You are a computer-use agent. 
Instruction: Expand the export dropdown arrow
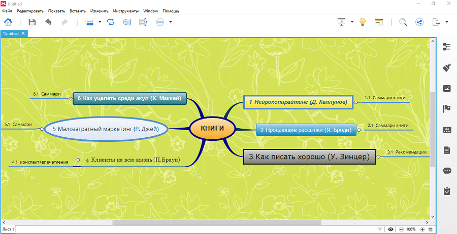(446, 22)
